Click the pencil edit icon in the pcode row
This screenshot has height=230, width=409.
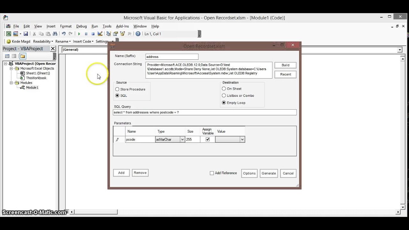117,140
